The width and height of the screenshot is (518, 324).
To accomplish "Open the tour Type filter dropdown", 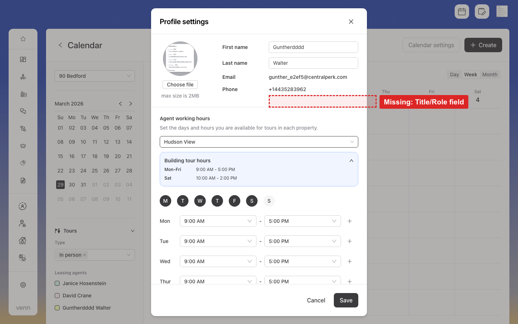I will pyautogui.click(x=95, y=255).
